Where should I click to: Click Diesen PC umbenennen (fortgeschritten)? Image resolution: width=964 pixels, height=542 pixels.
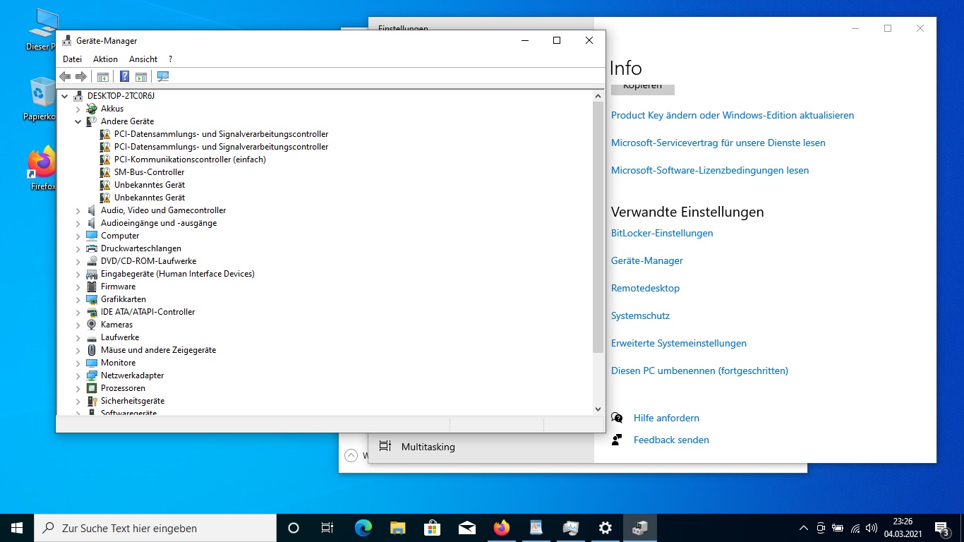(699, 371)
